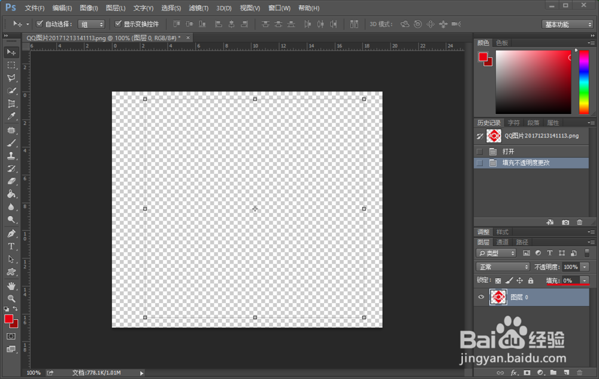Pick a color in the color field
This screenshot has height=379, width=599.
(x=533, y=82)
